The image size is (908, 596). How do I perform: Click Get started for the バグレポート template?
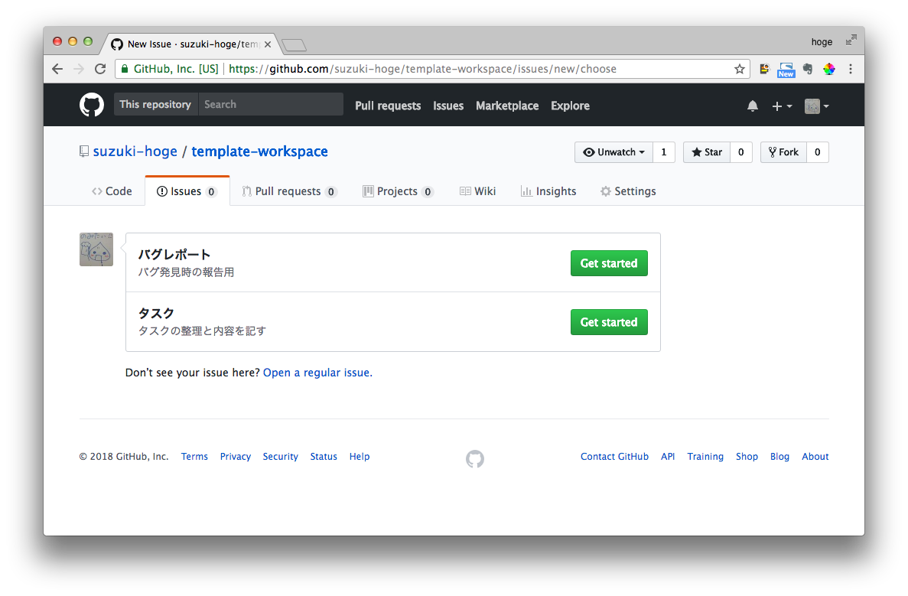click(x=609, y=263)
